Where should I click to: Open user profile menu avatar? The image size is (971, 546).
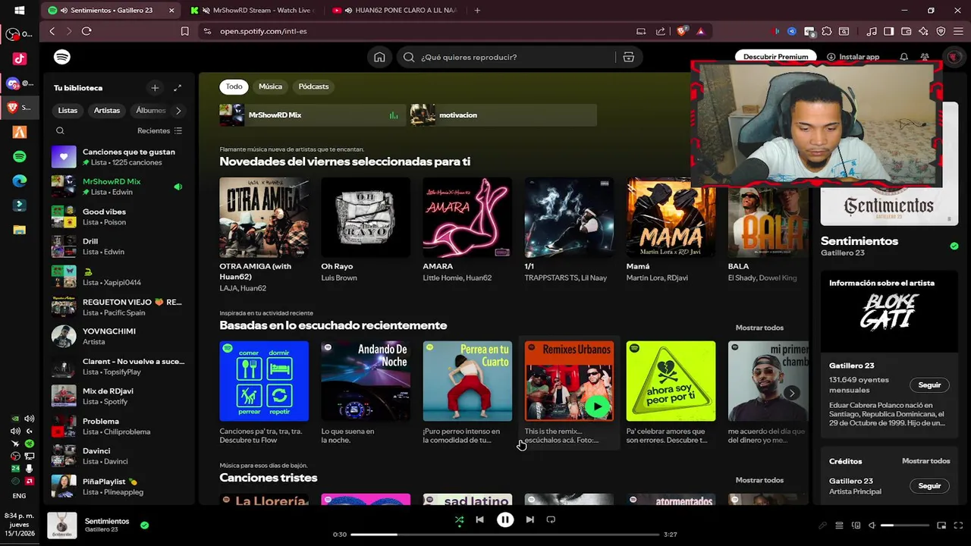coord(954,57)
